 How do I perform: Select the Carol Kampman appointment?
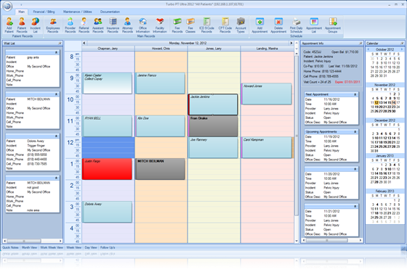tap(266, 148)
